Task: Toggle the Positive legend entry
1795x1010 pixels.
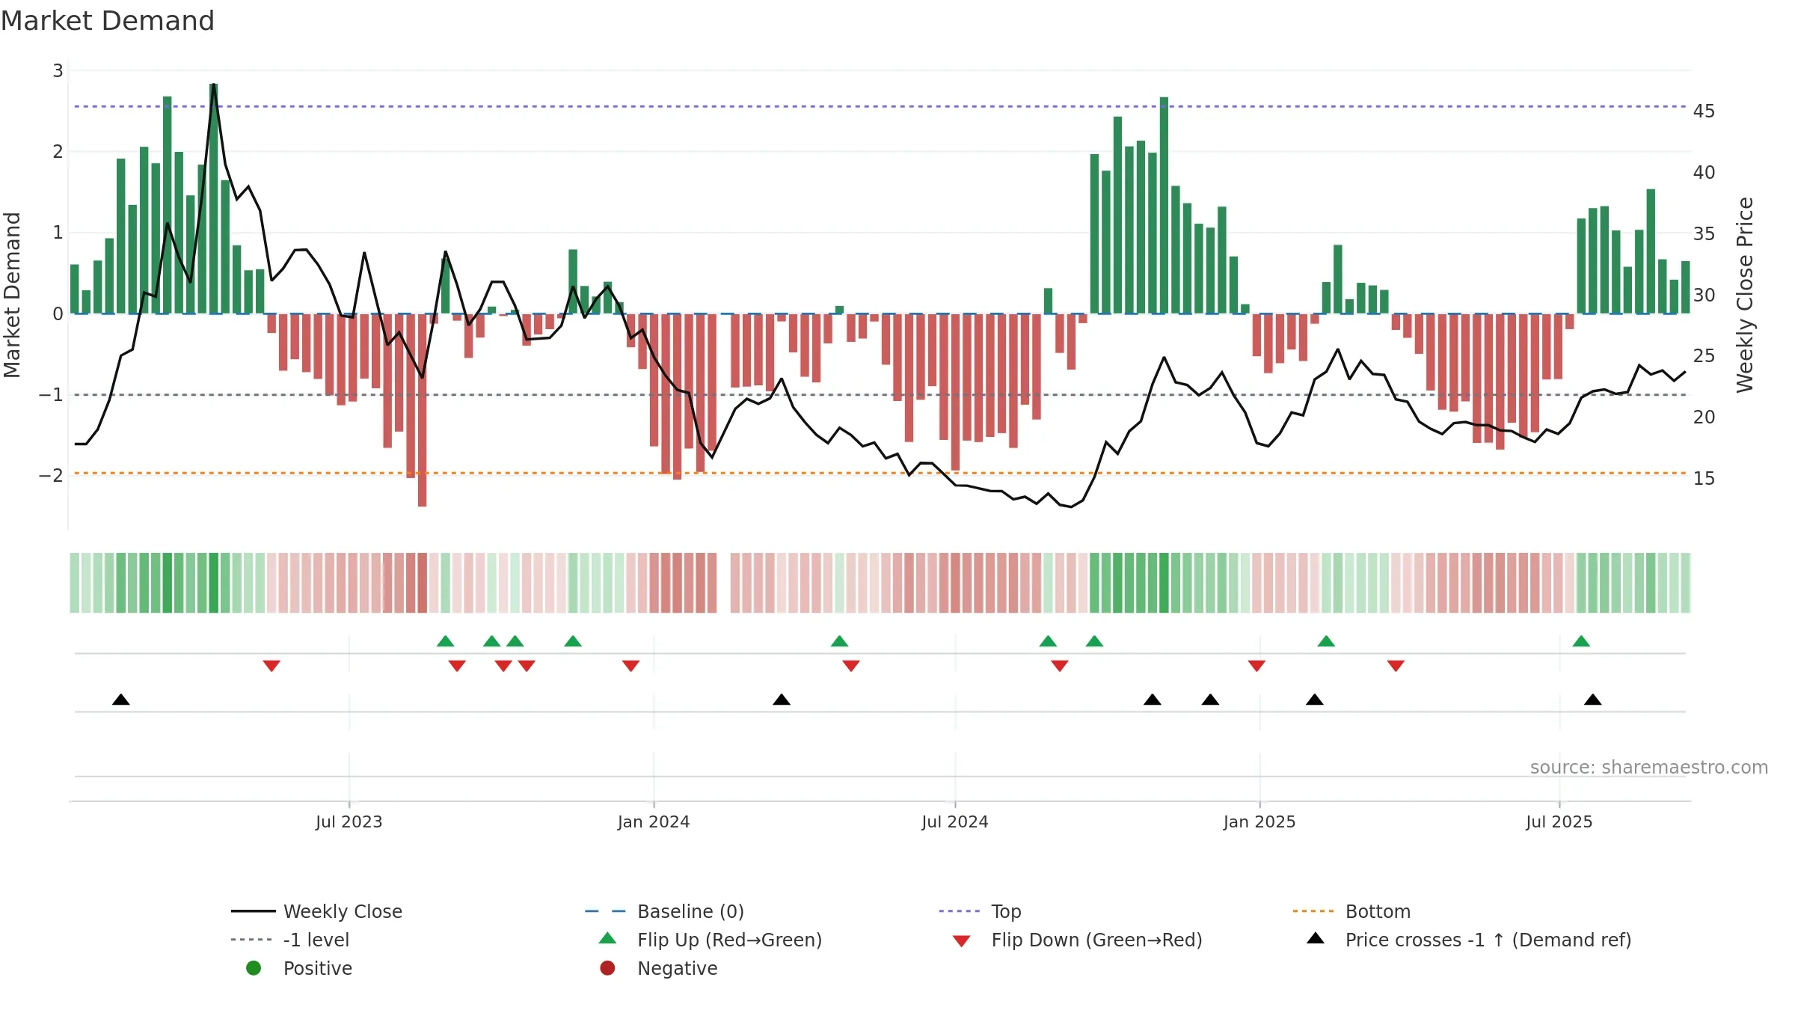Action: click(298, 968)
